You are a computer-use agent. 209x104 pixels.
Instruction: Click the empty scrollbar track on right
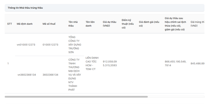(176, 97)
